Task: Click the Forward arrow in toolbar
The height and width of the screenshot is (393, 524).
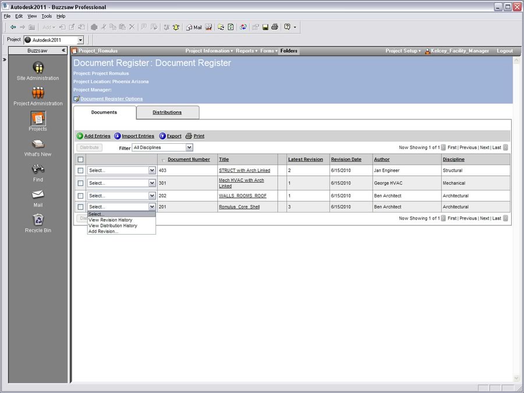Action: tap(22, 27)
